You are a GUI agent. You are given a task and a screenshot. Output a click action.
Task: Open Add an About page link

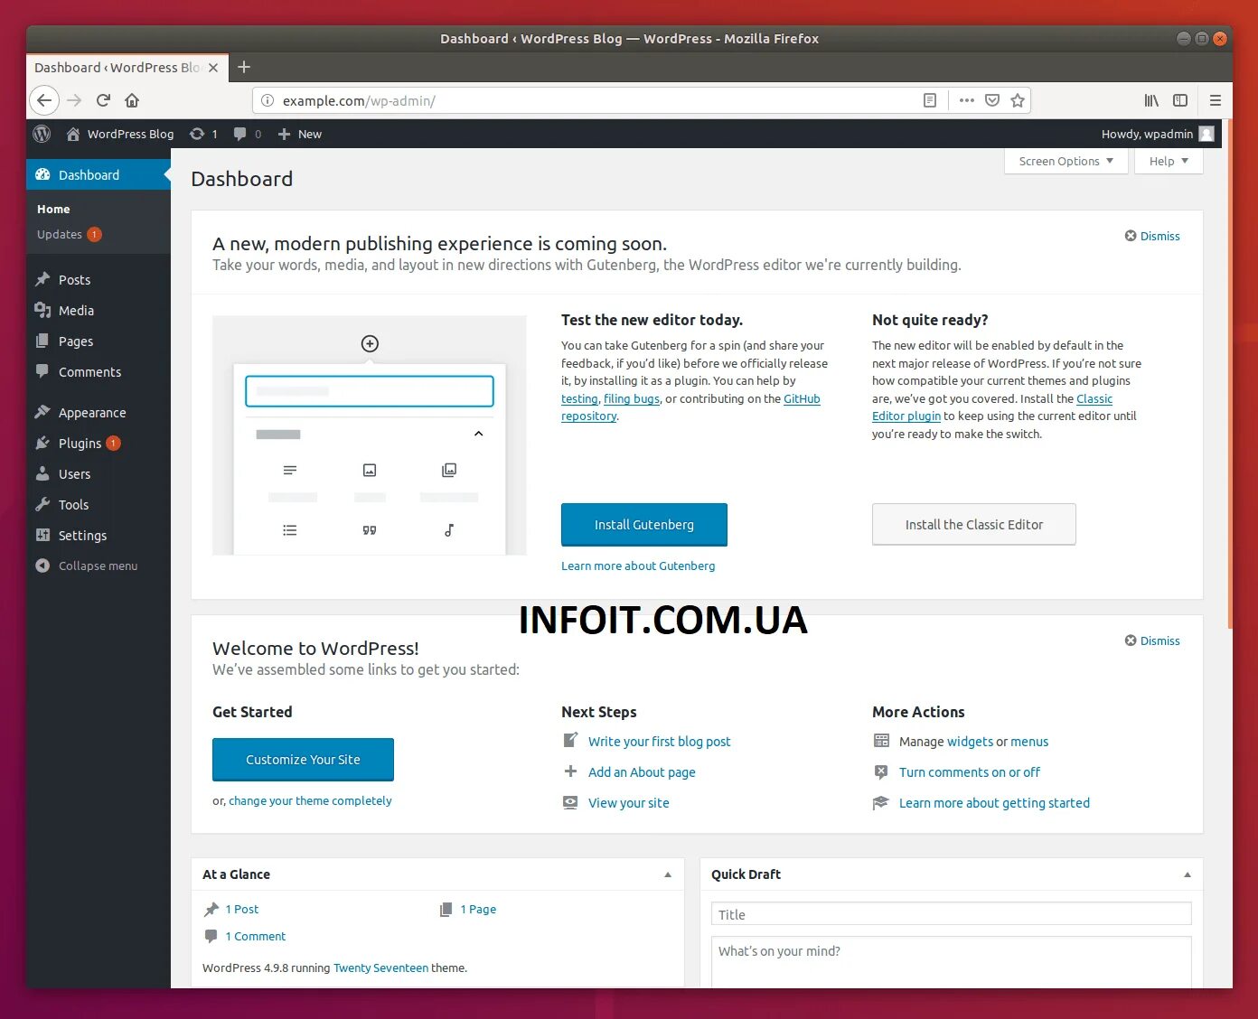pos(642,772)
